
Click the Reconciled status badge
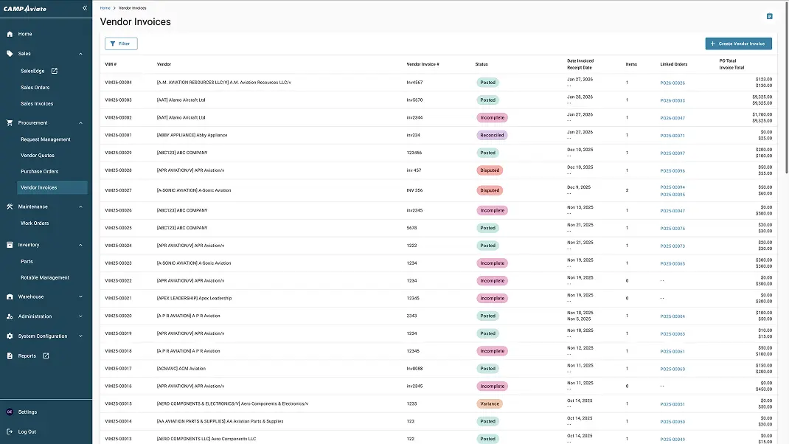point(492,136)
